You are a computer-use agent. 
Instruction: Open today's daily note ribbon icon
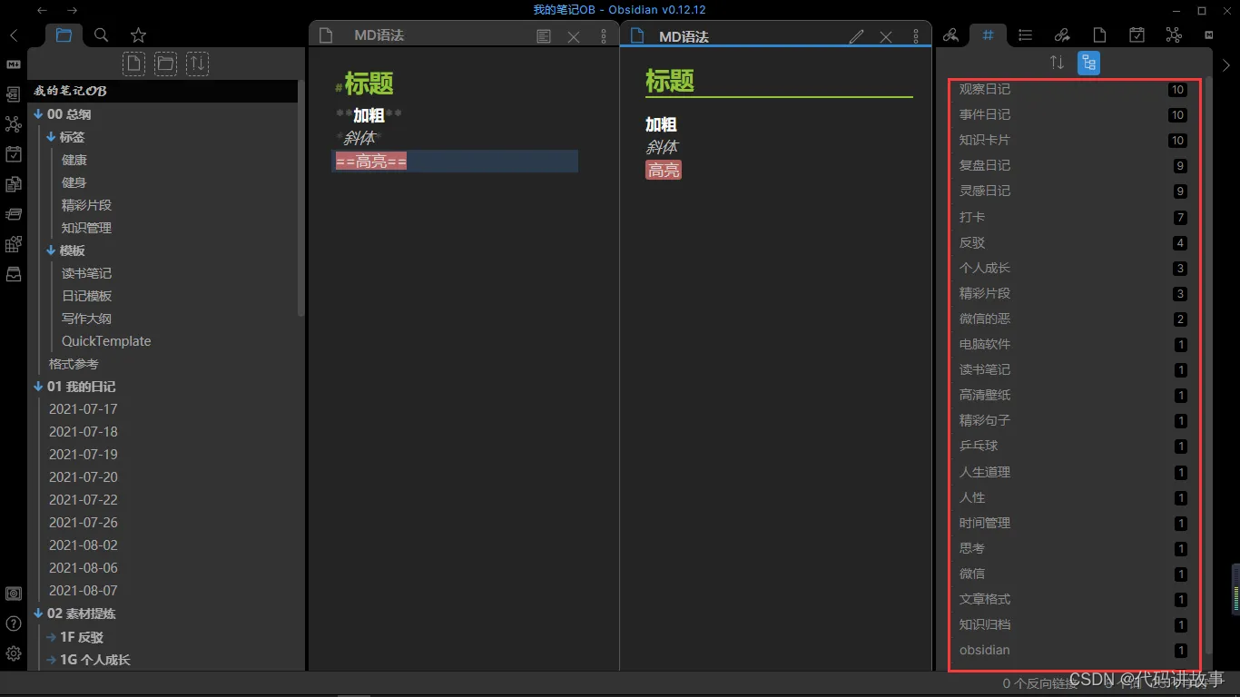point(14,154)
